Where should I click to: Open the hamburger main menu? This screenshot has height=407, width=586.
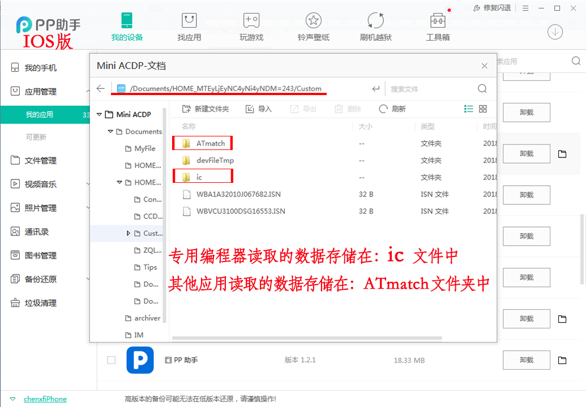pyautogui.click(x=525, y=8)
